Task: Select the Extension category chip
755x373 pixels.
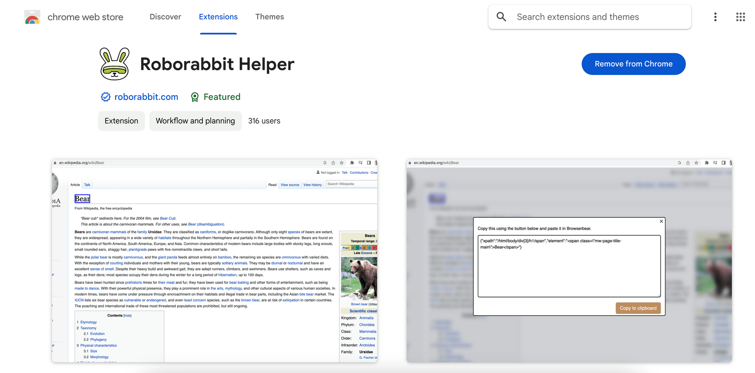Action: pyautogui.click(x=121, y=121)
